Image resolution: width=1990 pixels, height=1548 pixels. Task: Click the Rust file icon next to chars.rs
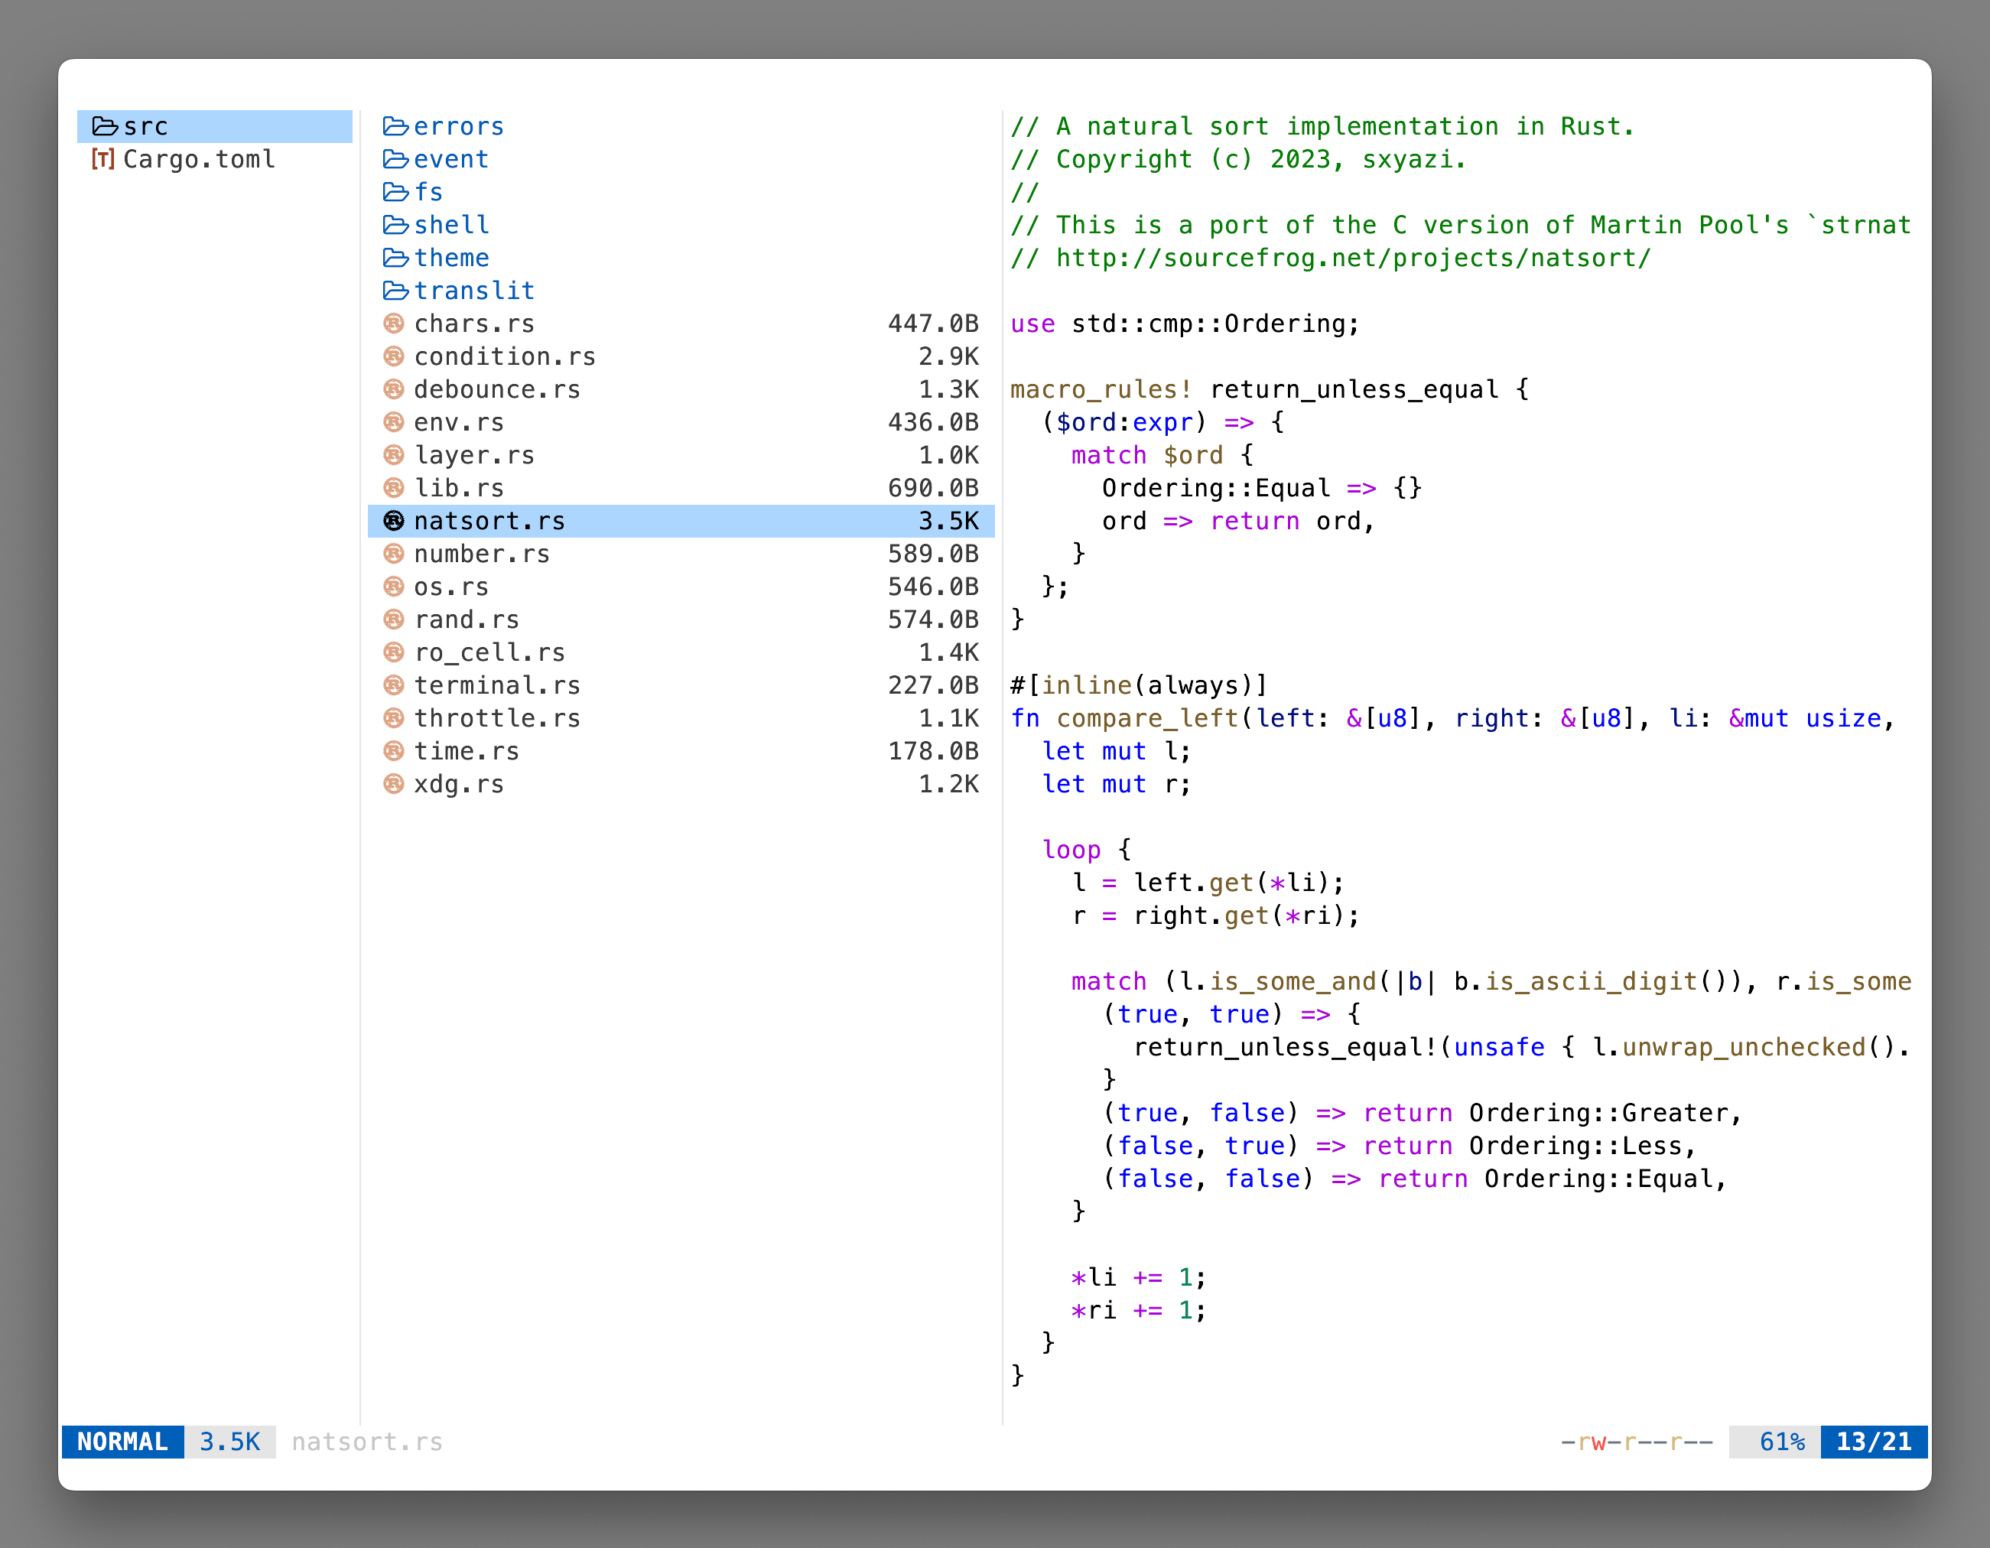point(395,323)
